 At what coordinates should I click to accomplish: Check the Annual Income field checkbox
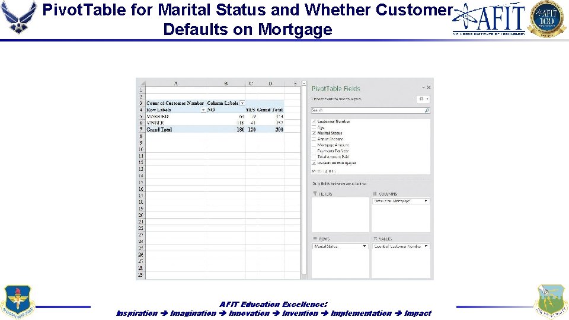click(314, 139)
